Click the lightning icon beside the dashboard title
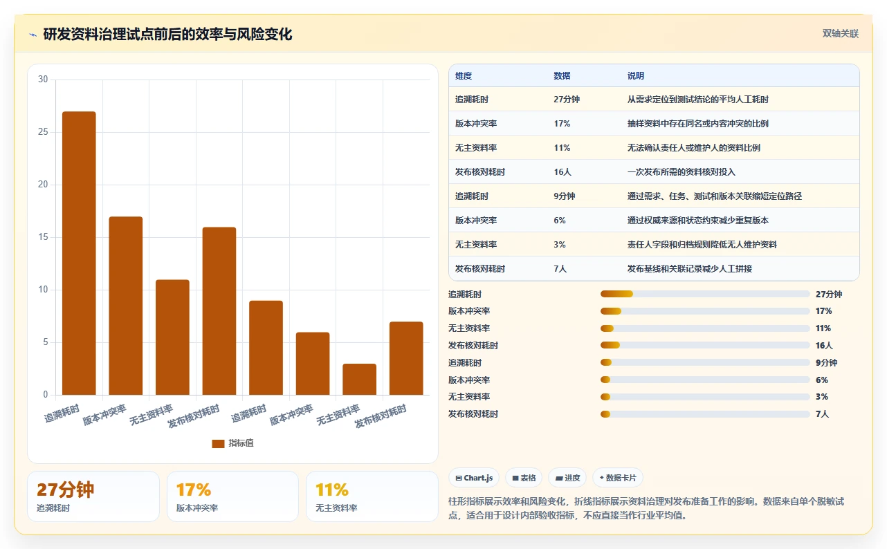Screen dimensions: 887x549 [x=33, y=35]
